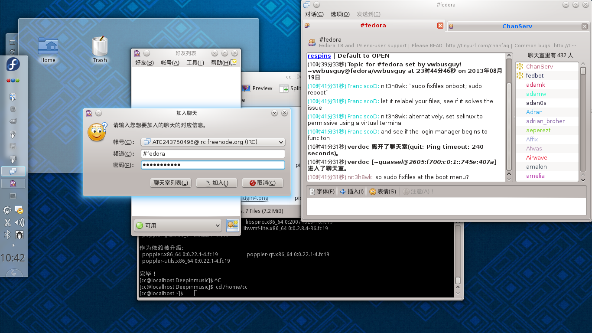This screenshot has height=333, width=592.
Task: Open the Home folder desktop icon
Action: [48, 50]
